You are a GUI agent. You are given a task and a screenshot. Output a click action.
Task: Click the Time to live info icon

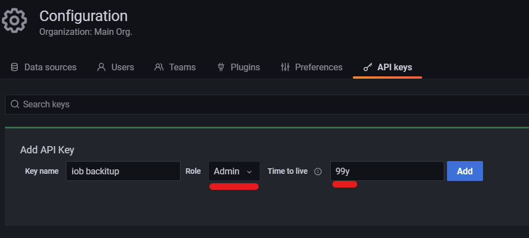click(318, 172)
